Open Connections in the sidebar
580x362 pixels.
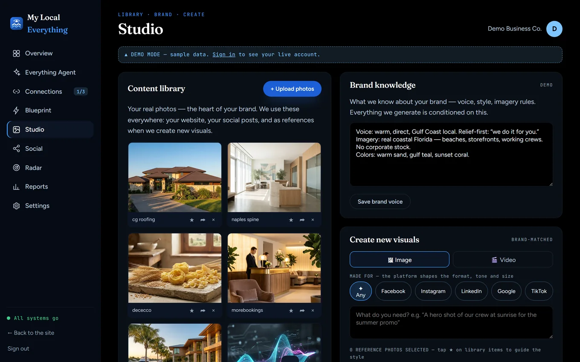(50, 92)
